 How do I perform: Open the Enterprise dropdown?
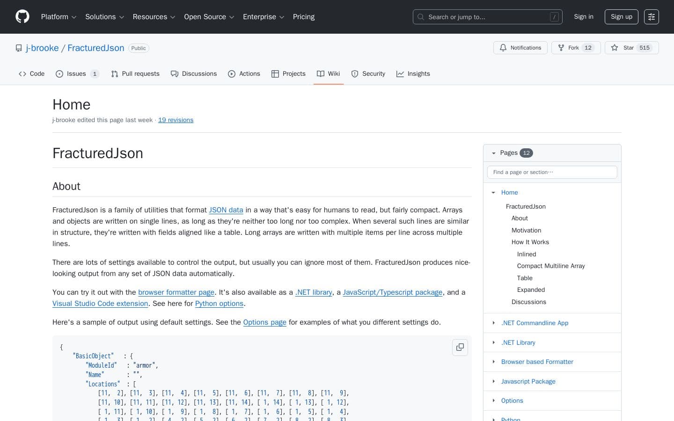[264, 17]
